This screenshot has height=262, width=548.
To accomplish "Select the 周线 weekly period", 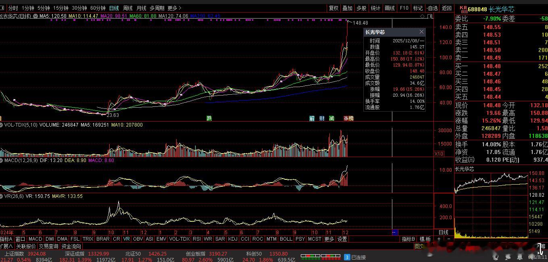I will tap(128, 8).
